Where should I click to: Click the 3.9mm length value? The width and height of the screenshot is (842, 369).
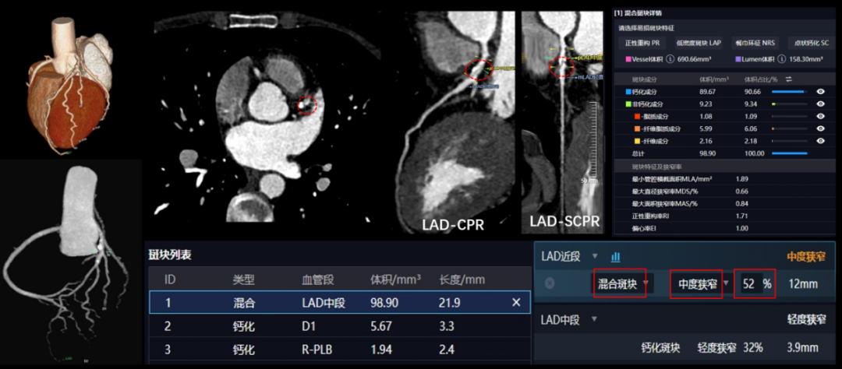click(802, 347)
